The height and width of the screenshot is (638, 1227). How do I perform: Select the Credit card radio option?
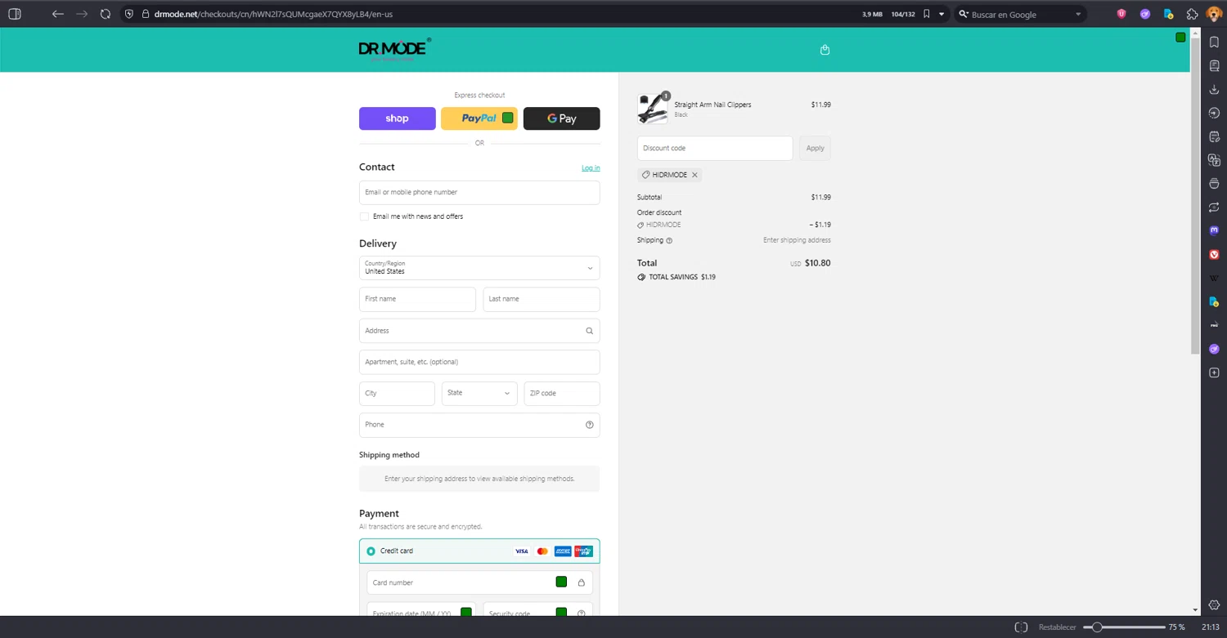(x=371, y=551)
